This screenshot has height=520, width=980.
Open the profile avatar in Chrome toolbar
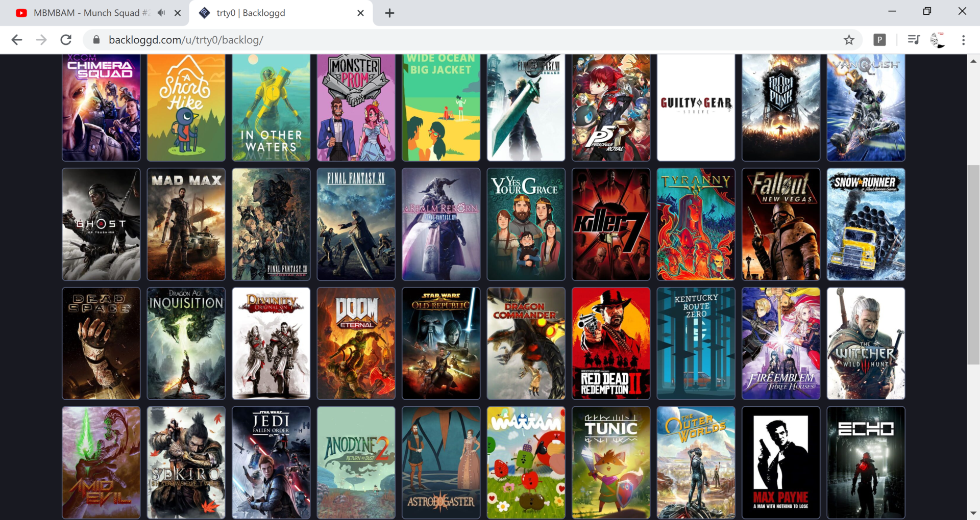click(937, 40)
